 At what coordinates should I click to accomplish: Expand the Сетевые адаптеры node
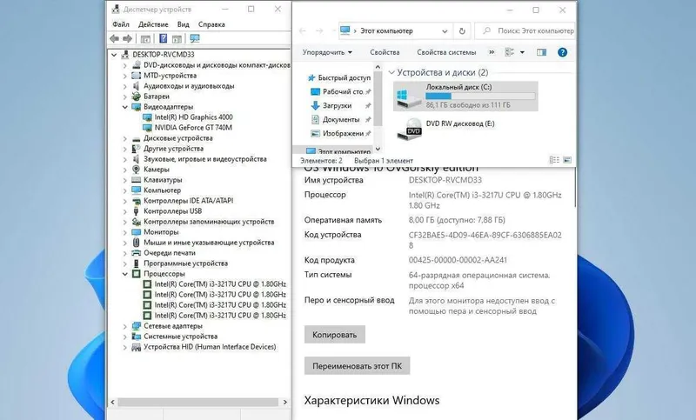coord(125,326)
